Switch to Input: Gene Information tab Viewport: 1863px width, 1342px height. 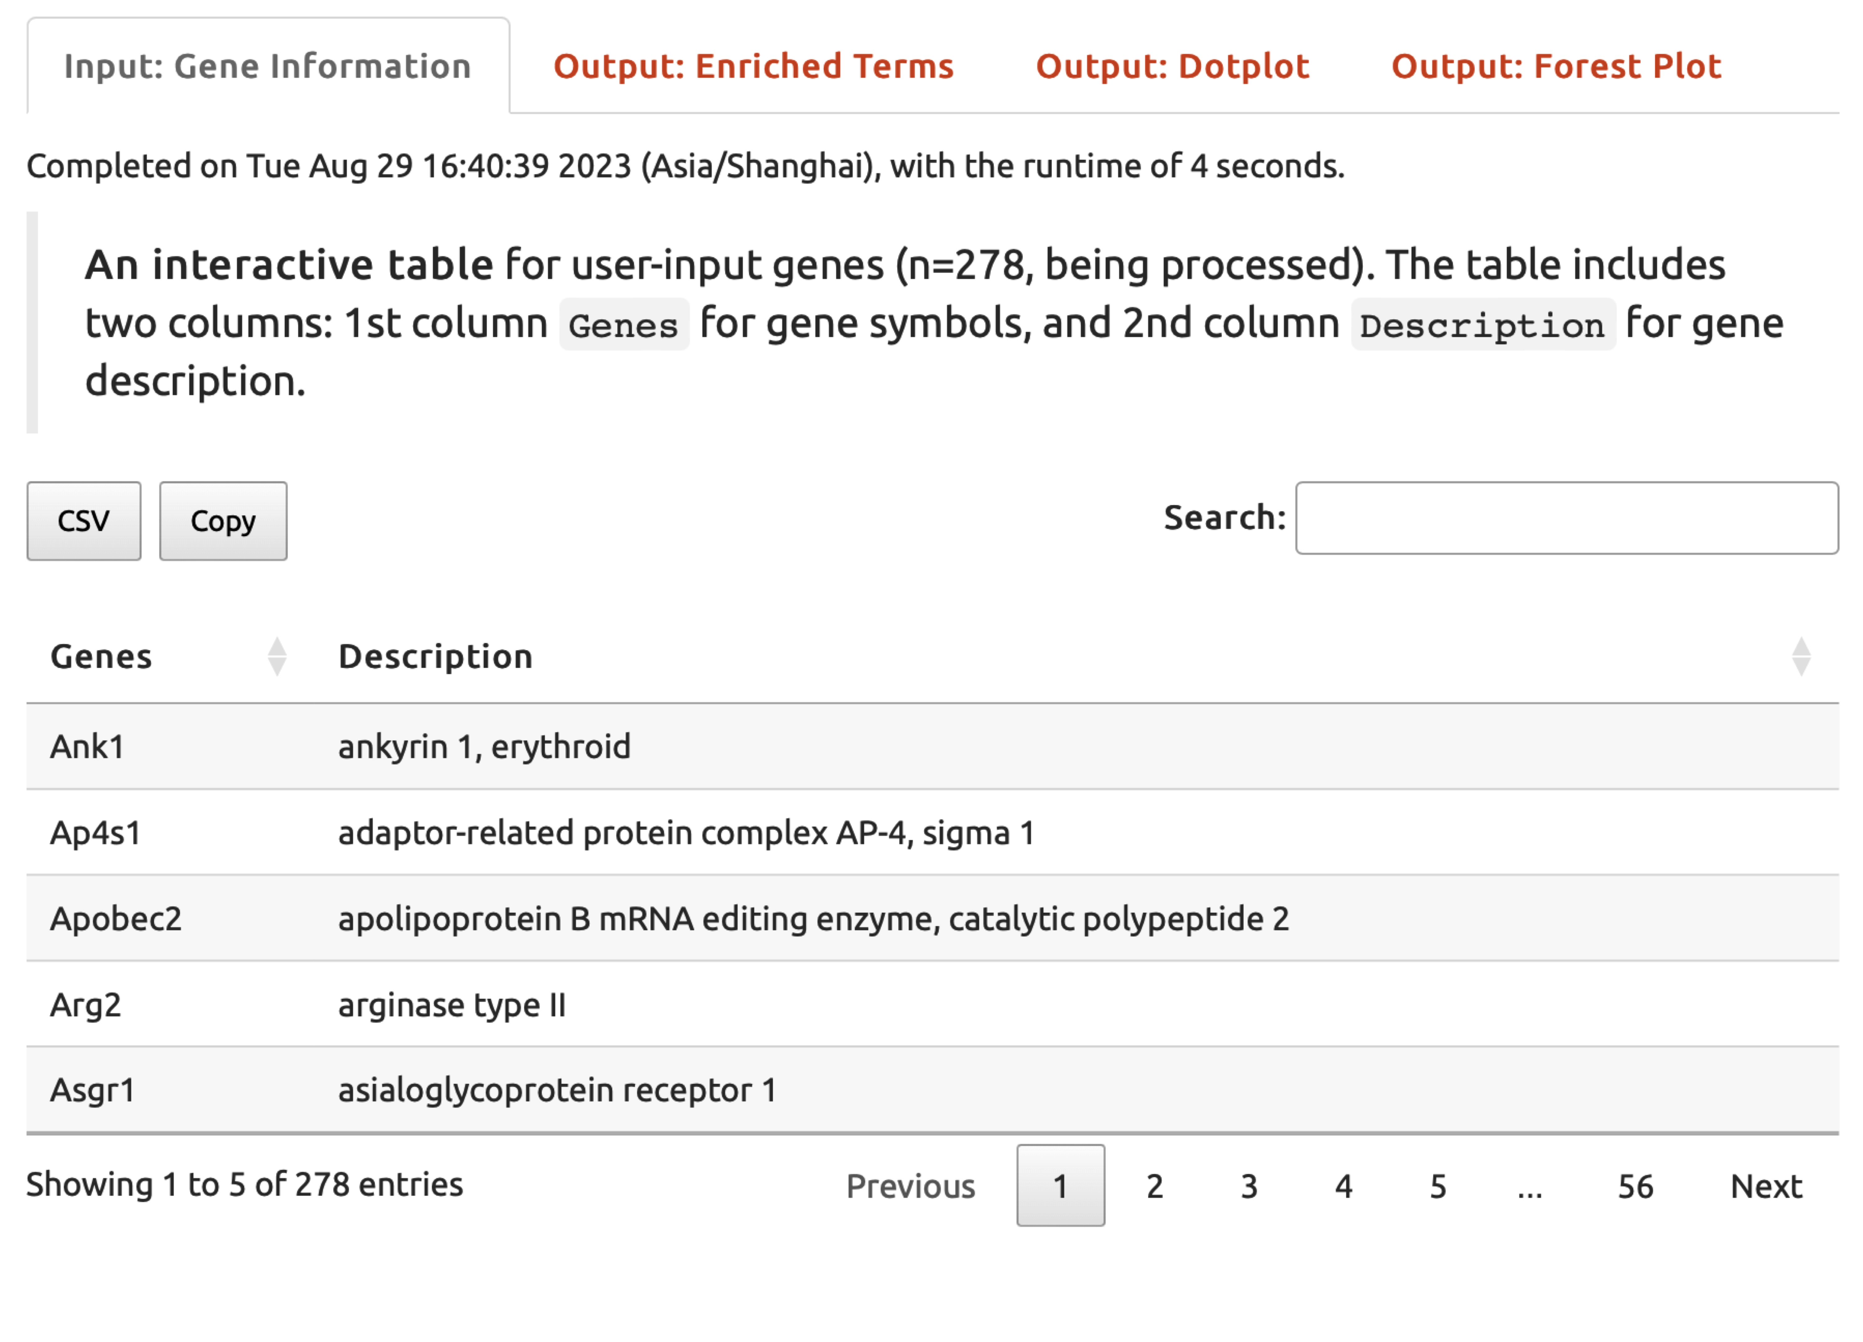click(268, 66)
